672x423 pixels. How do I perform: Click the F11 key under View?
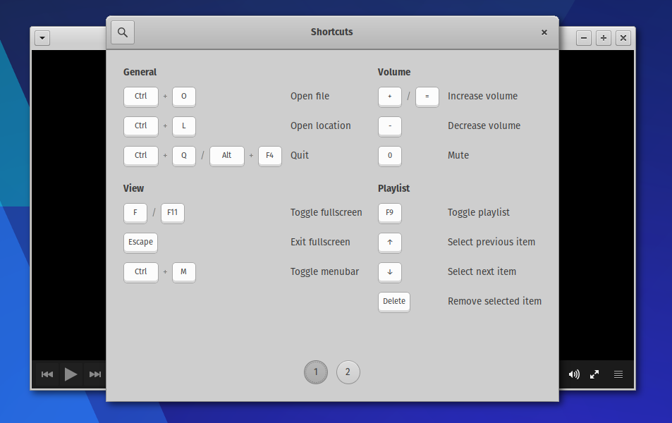[172, 213]
